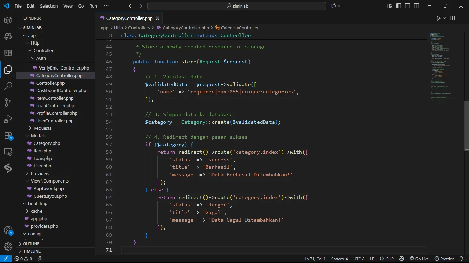Image resolution: width=469 pixels, height=263 pixels.
Task: Toggle the secondary side bar visibility
Action: [416, 6]
